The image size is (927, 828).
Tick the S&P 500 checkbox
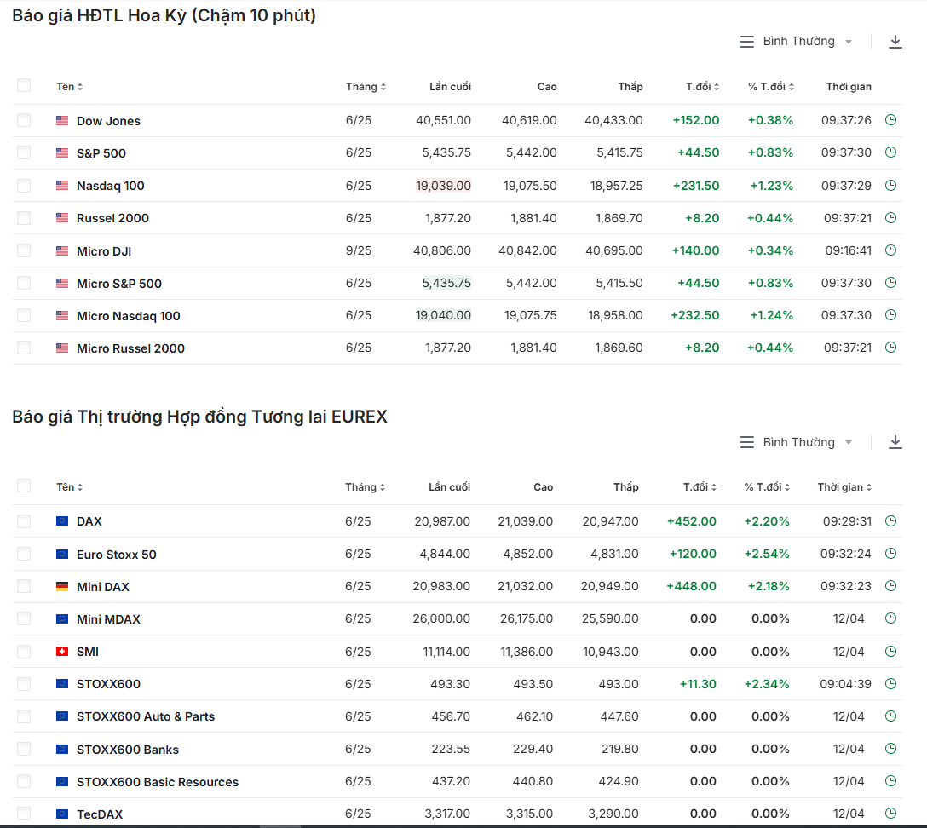(x=24, y=153)
